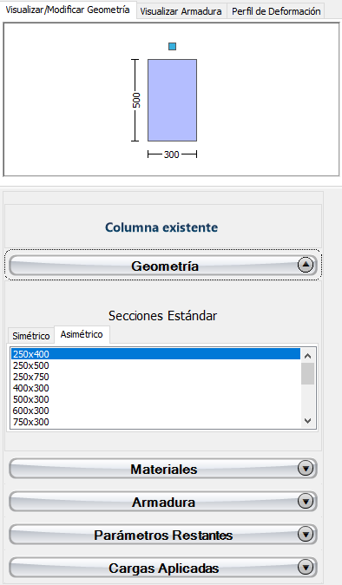Expand the Materiales section bar
This screenshot has height=585, width=342.
tap(163, 469)
